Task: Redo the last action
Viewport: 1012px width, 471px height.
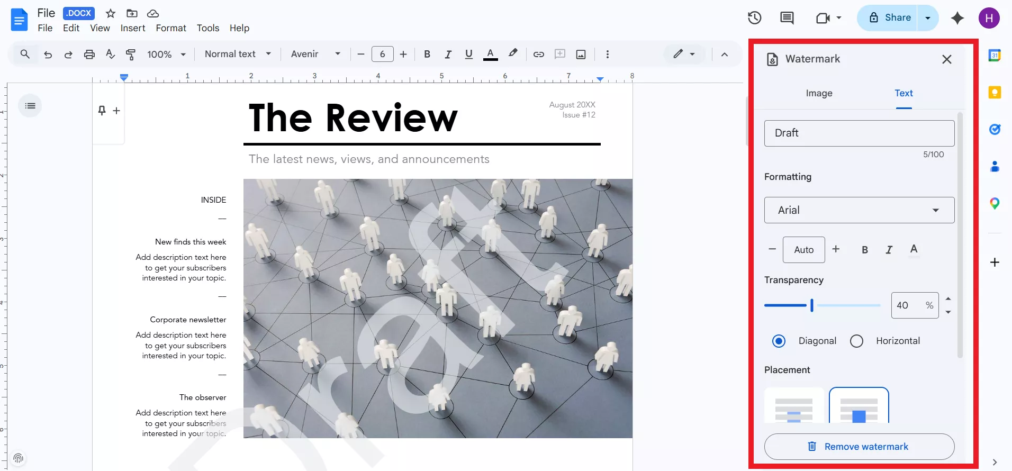Action: click(68, 54)
